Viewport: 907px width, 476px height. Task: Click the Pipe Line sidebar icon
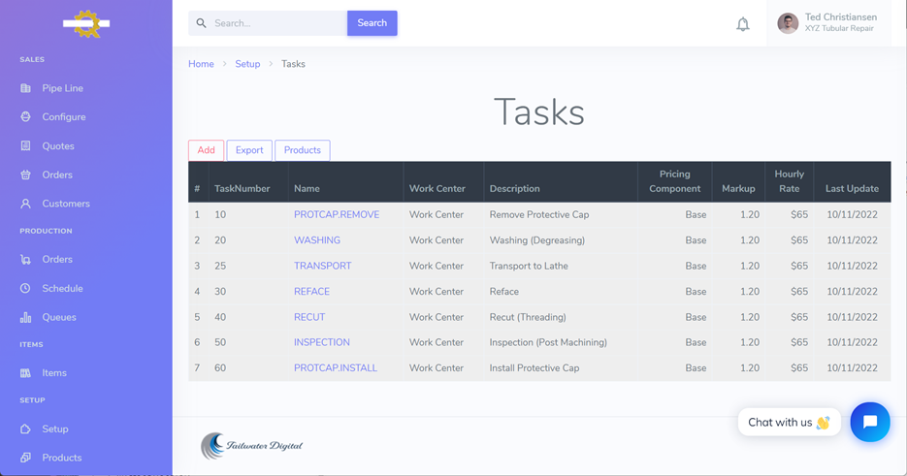[26, 88]
